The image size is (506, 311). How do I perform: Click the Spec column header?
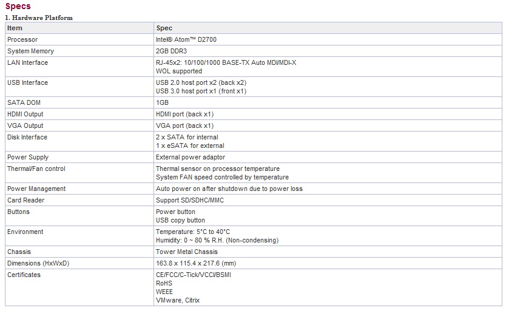point(164,28)
